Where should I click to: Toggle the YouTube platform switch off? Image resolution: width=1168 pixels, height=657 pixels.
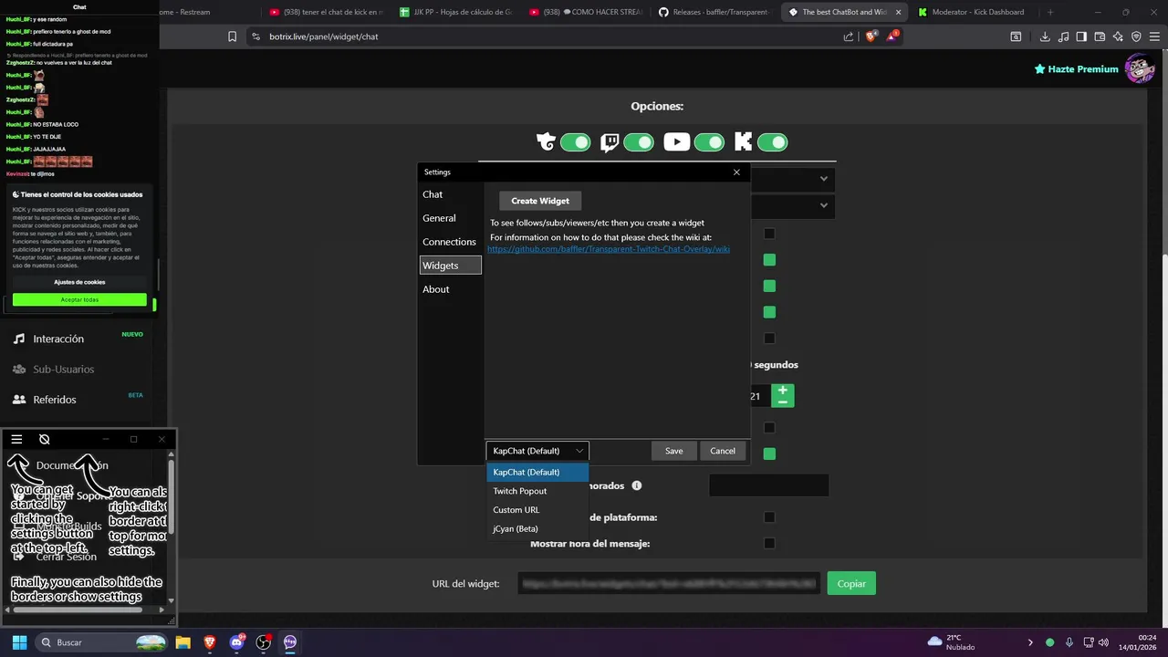[x=709, y=142]
